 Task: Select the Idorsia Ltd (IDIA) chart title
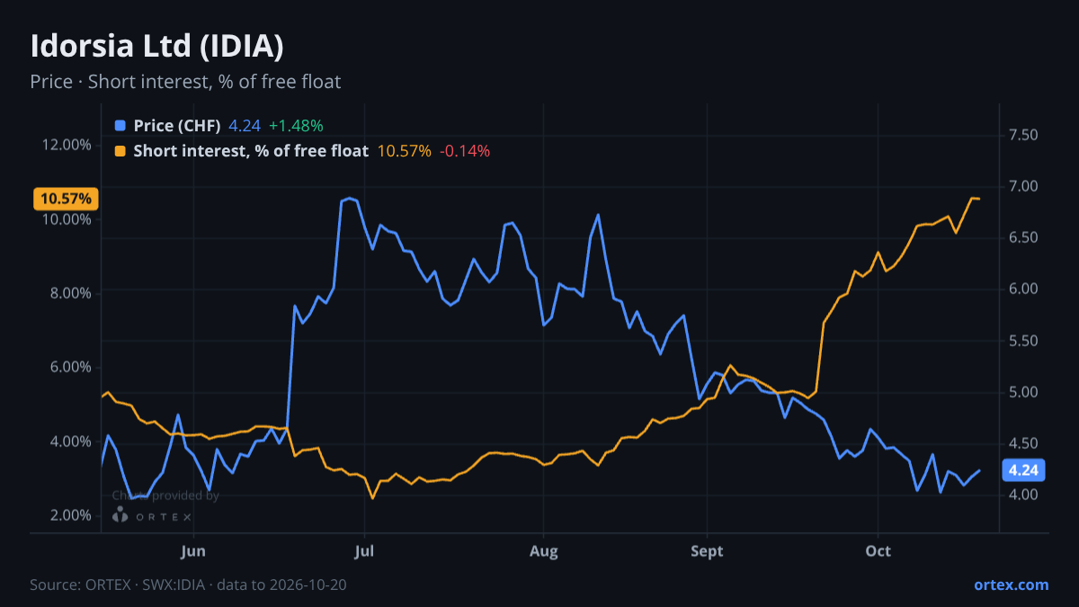[157, 45]
